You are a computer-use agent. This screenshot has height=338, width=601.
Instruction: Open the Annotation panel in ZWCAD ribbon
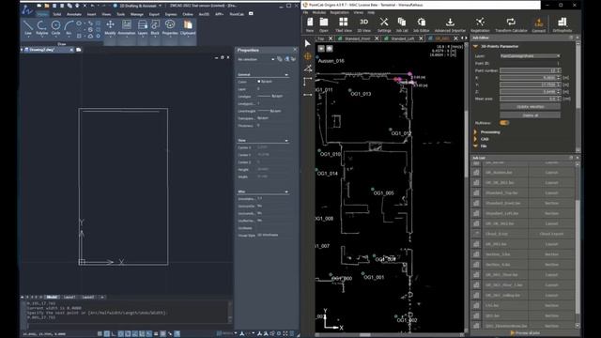(x=127, y=28)
